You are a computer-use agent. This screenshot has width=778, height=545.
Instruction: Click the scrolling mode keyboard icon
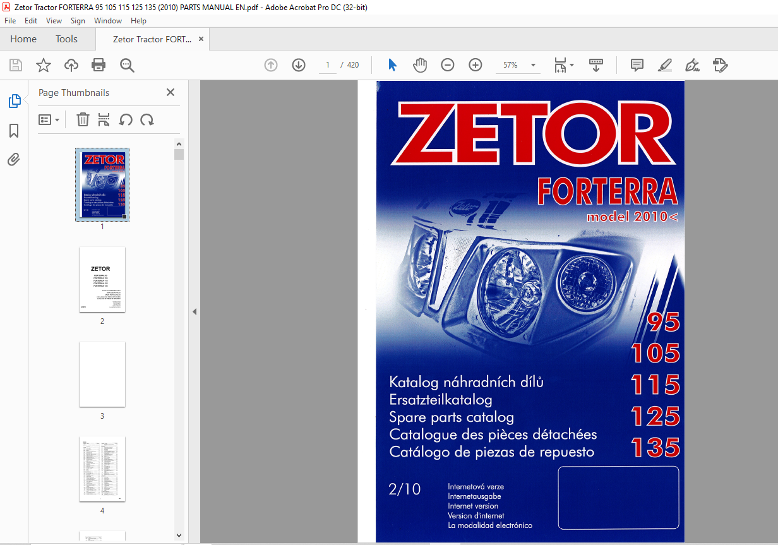596,65
